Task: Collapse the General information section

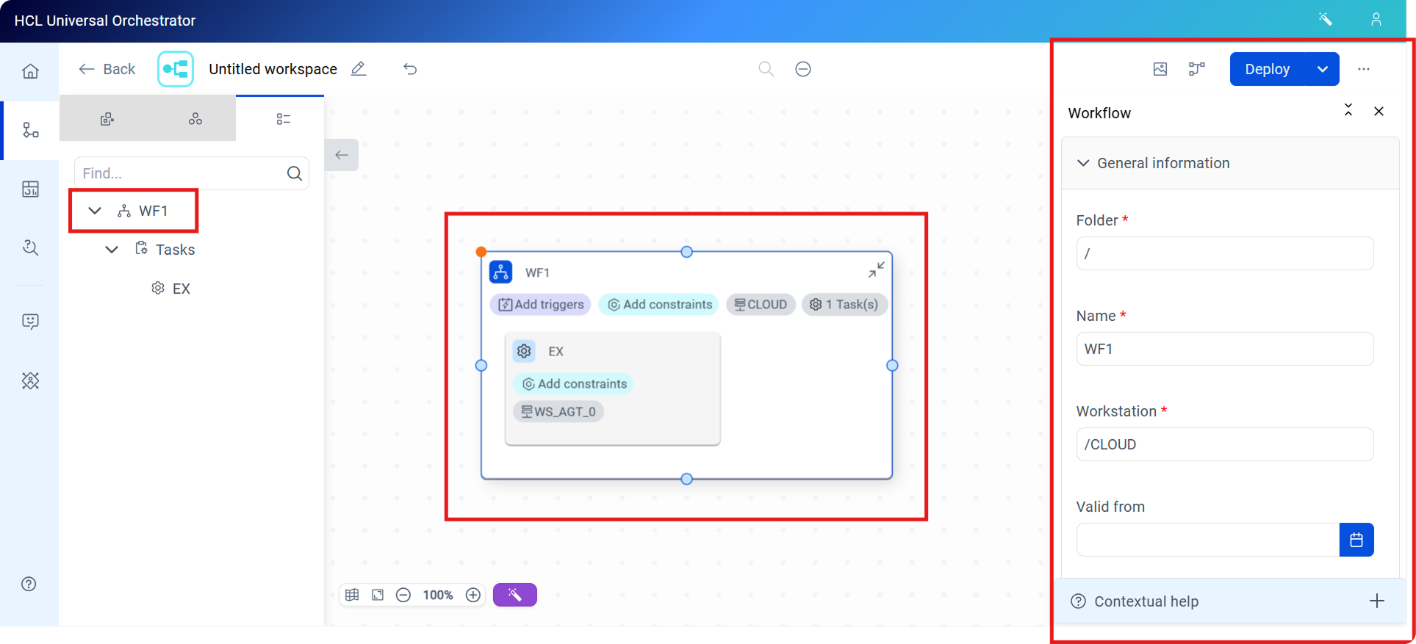Action: click(1083, 163)
